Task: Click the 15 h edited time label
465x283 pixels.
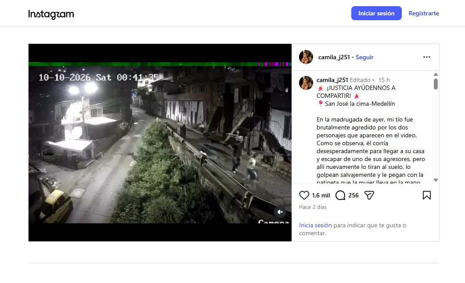Action: [384, 80]
